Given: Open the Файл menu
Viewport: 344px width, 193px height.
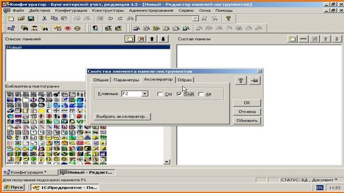Looking at the screenshot, I should pos(18,11).
